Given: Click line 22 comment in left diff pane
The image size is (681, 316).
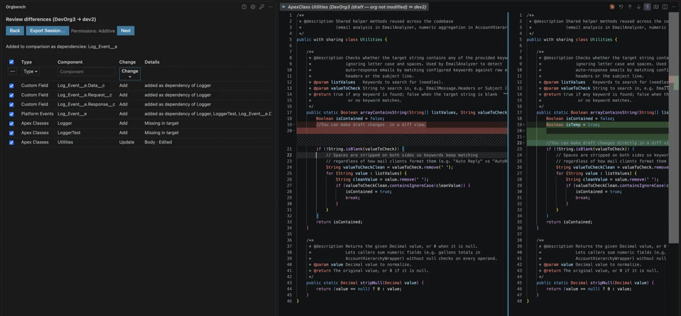Looking at the screenshot, I should click(x=401, y=155).
